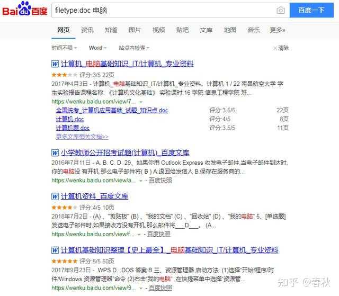This screenshot has width=339, height=296.
Task: Click Word icon beside 计算机资料_百度文库 result
Action: (55, 196)
